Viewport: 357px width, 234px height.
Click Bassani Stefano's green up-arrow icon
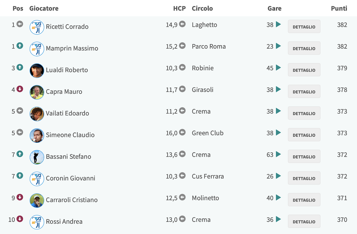pyautogui.click(x=20, y=154)
